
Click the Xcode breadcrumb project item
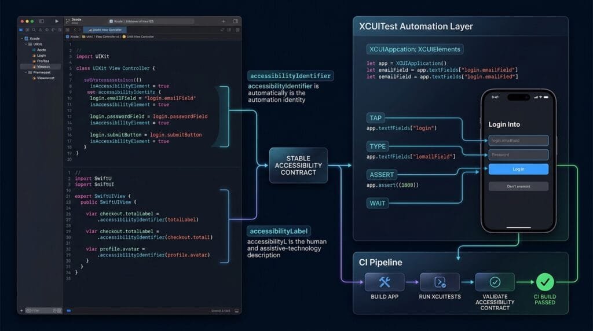pos(72,36)
